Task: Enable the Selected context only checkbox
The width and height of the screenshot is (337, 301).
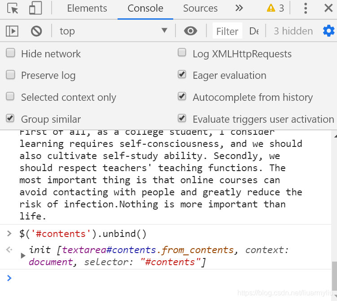Action: (x=10, y=97)
